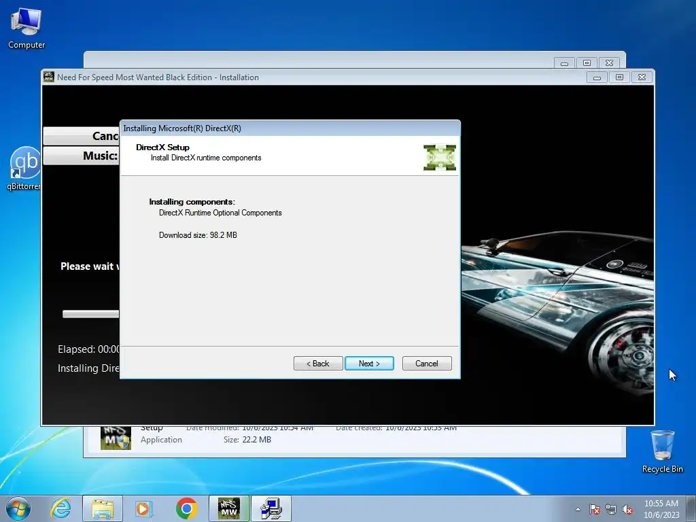Click 'DirectX Runtime Optional Components' text
The image size is (696, 522).
(x=220, y=213)
